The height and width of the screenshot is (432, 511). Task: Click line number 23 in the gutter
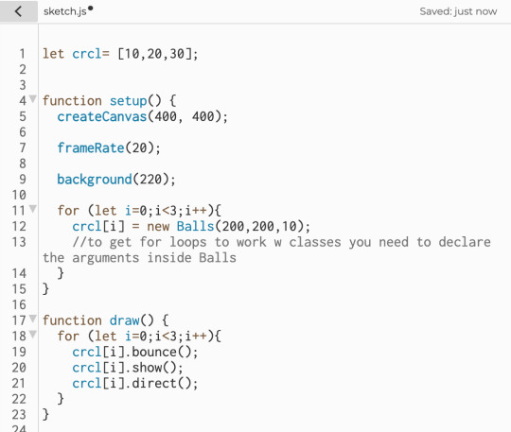19,415
